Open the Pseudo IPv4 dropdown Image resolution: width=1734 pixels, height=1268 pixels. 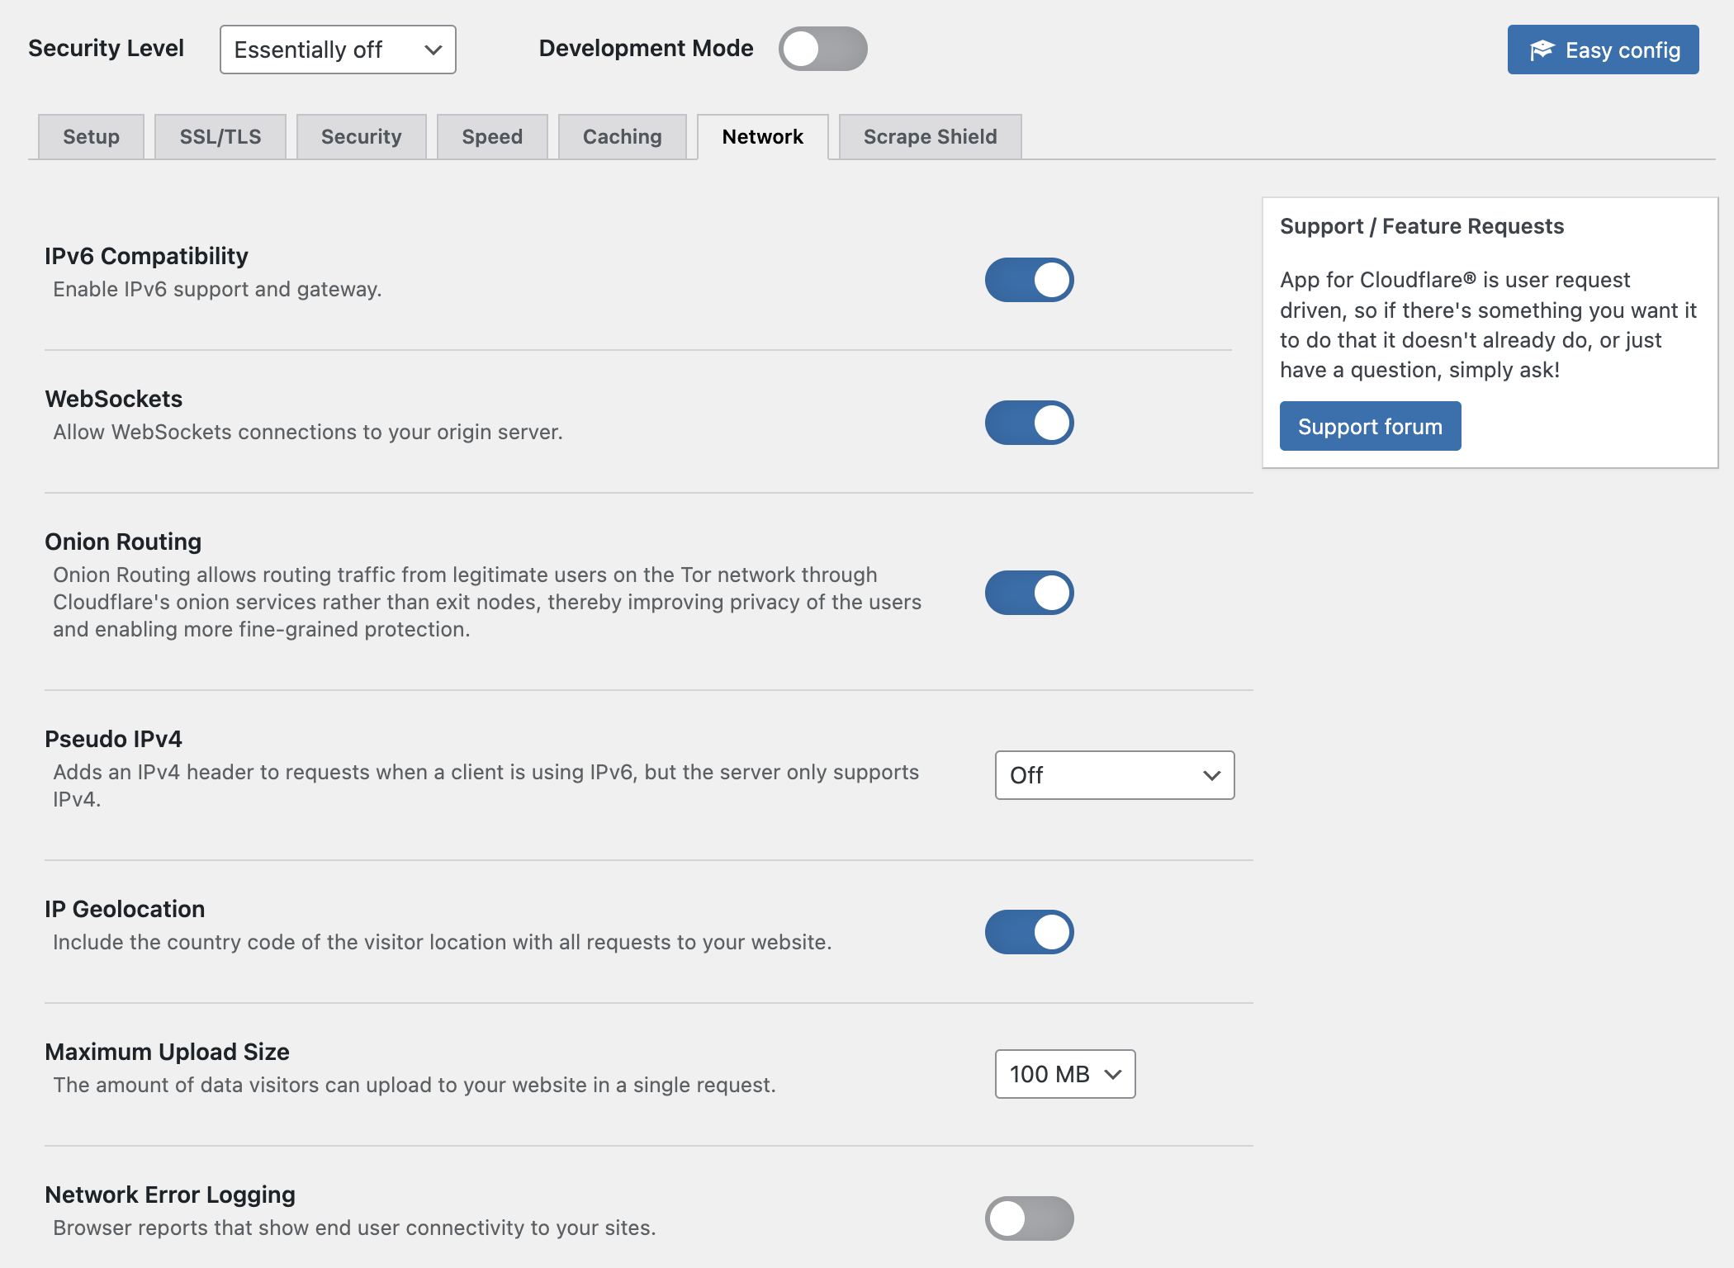tap(1115, 774)
